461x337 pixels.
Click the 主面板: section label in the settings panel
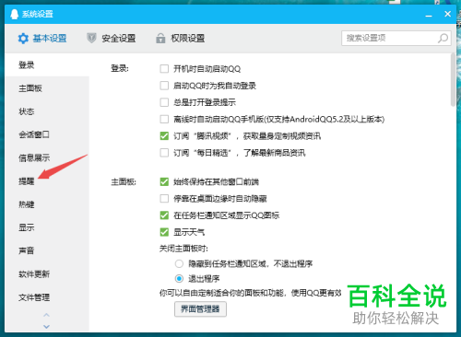pos(124,182)
